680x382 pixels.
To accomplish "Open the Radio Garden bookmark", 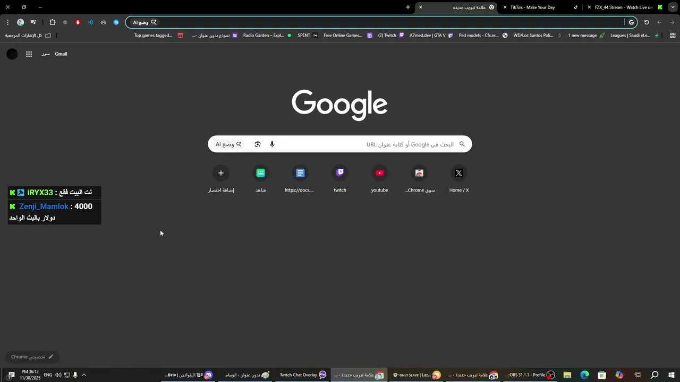I will tap(267, 36).
